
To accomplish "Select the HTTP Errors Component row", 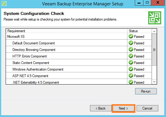I will click(x=79, y=56).
